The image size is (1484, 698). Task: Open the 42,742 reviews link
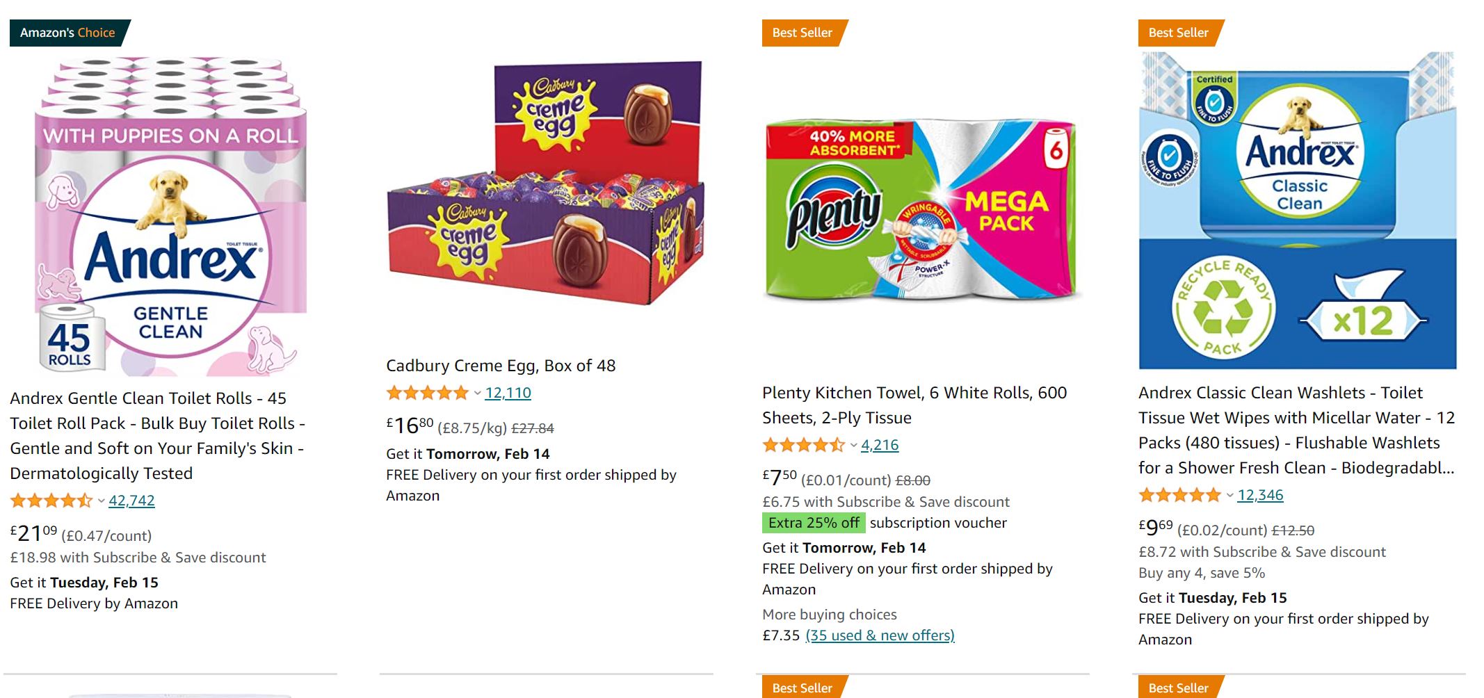(x=131, y=501)
